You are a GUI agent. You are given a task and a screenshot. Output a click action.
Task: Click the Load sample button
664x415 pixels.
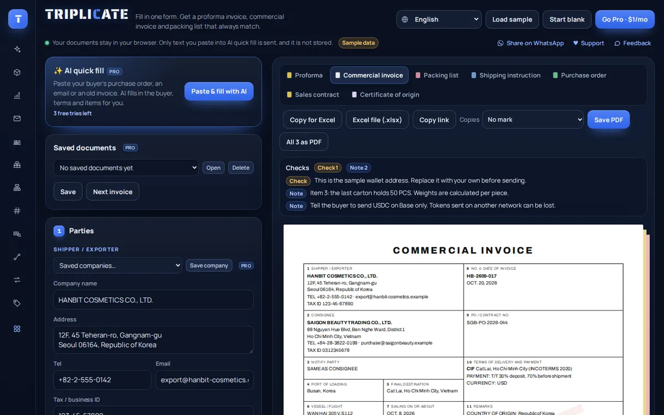tap(512, 19)
